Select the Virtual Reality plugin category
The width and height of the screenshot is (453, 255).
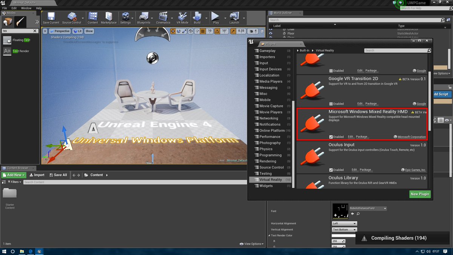270,180
